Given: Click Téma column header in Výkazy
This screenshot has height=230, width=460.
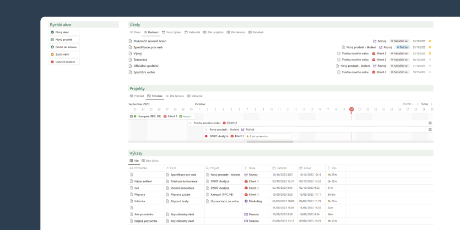Looking at the screenshot, I should coord(256,168).
